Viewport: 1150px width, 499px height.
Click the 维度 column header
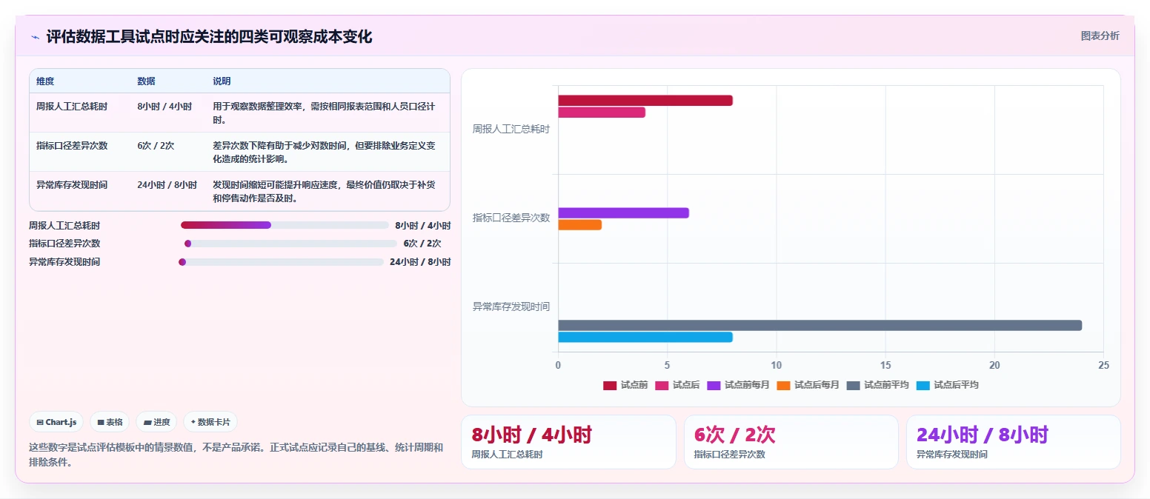click(x=45, y=81)
